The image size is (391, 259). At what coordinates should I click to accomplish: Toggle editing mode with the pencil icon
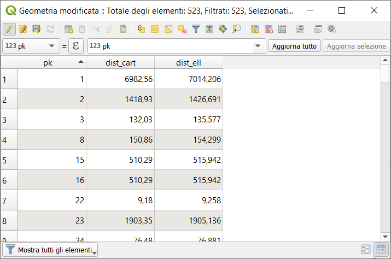(x=9, y=29)
